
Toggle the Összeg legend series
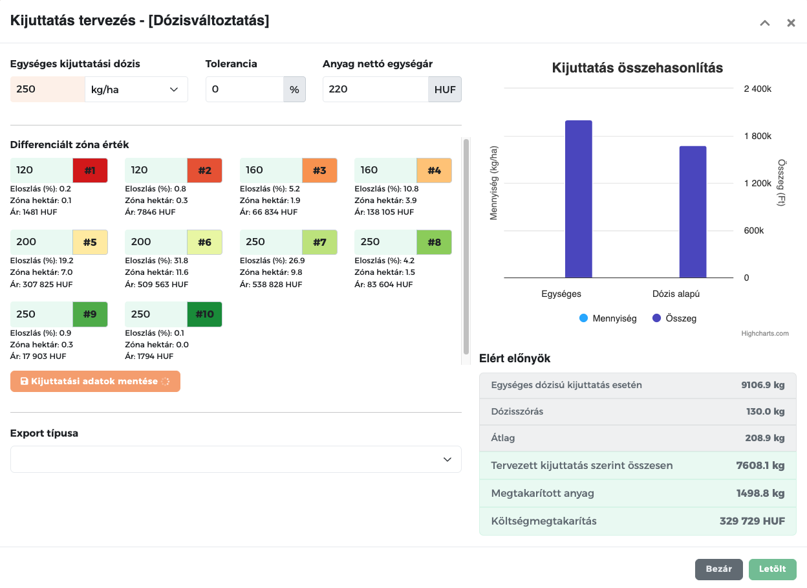coord(674,318)
